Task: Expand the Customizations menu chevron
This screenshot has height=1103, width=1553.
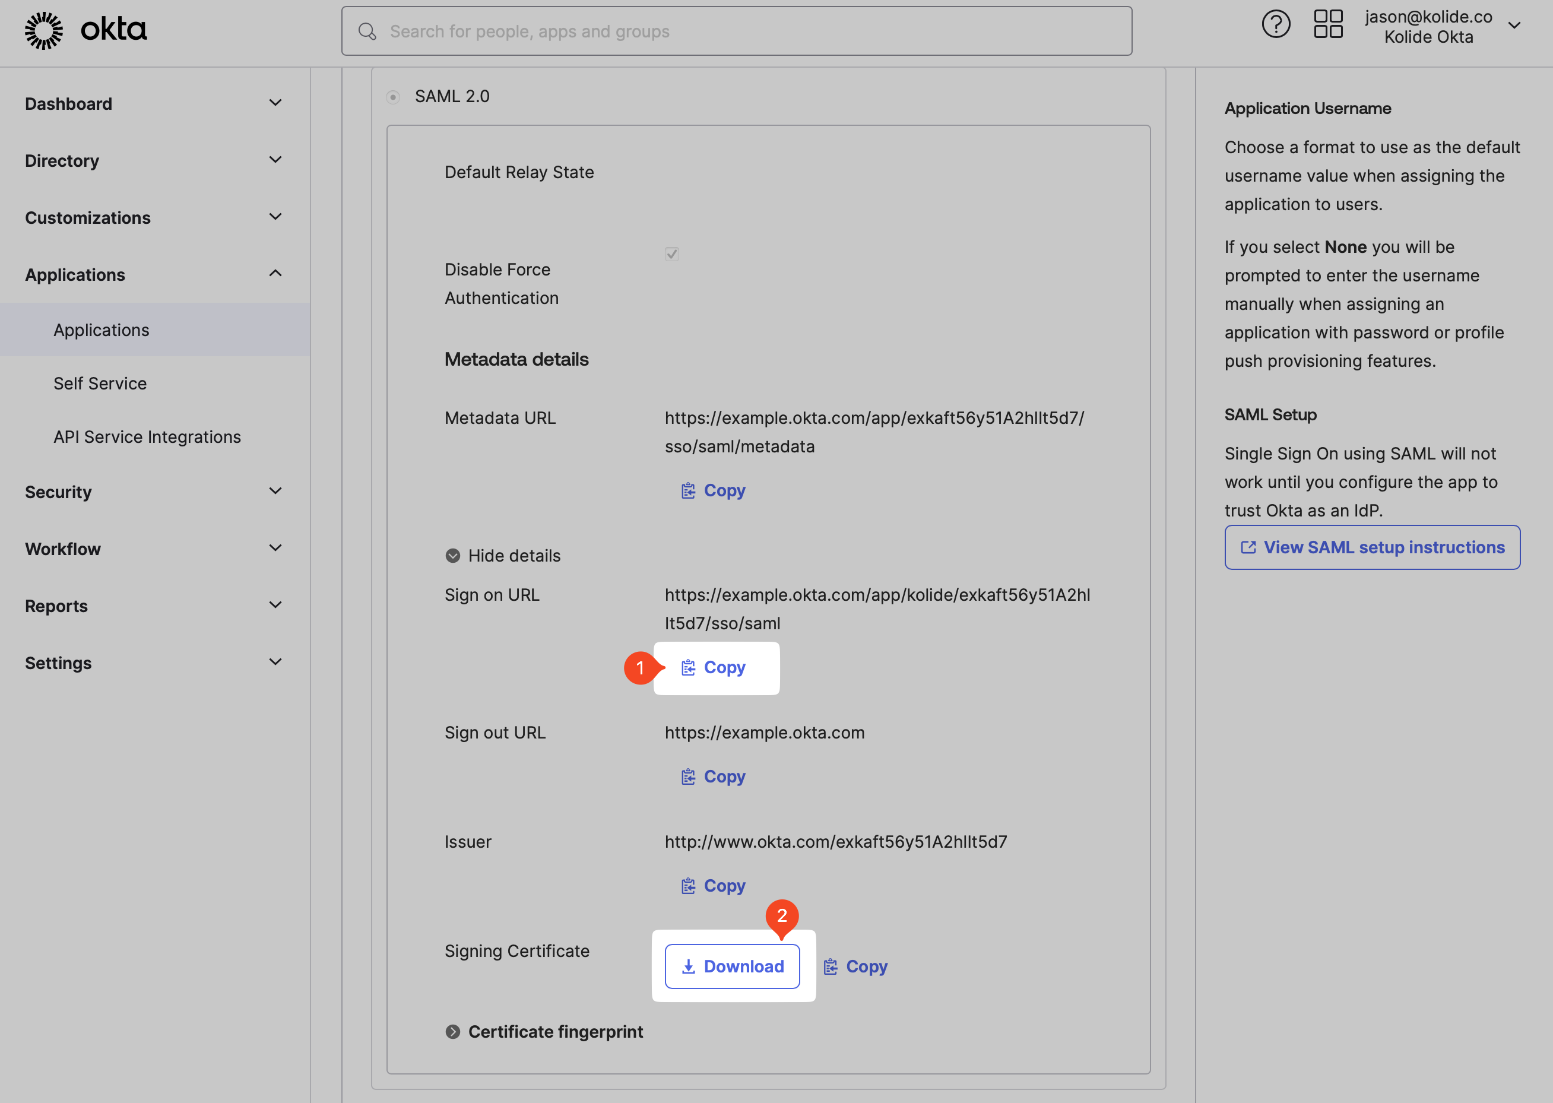Action: click(275, 217)
